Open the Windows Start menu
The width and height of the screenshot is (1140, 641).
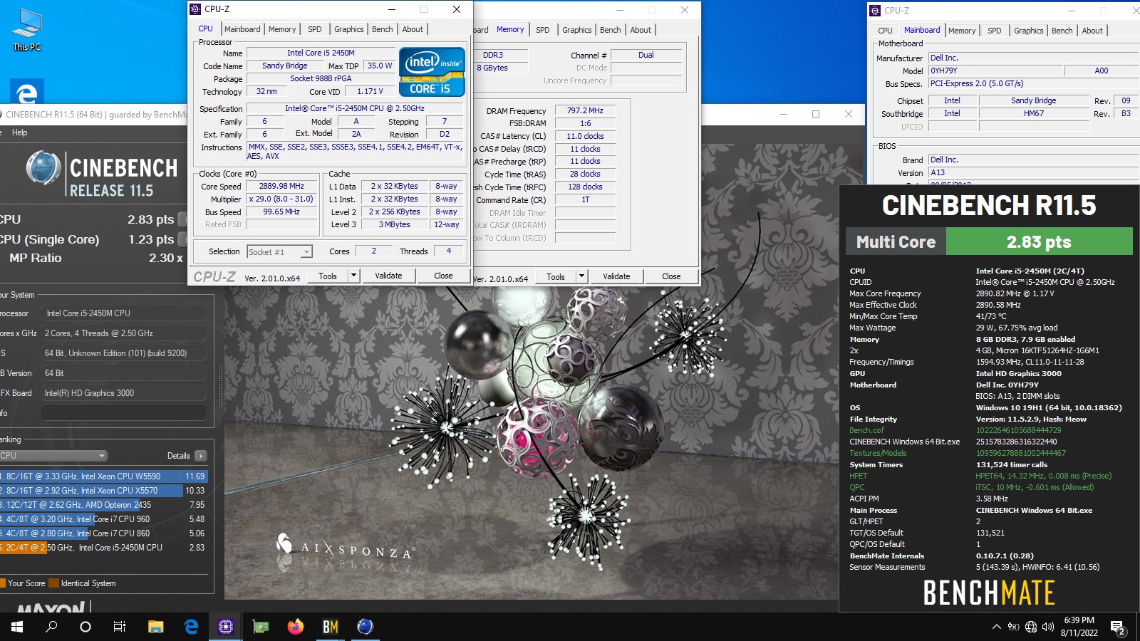(17, 627)
